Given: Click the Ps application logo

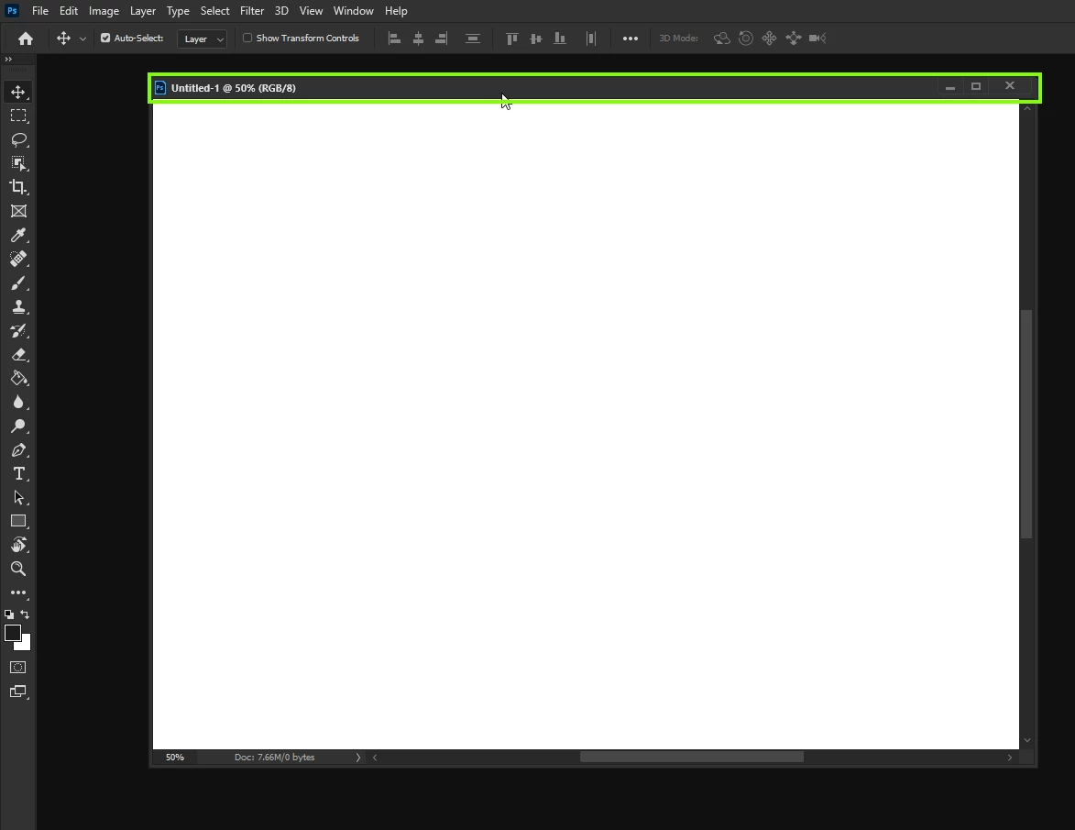Looking at the screenshot, I should (12, 11).
